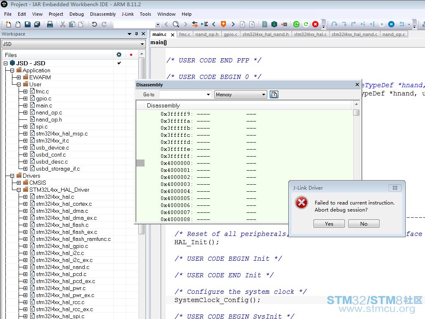Expand the CMSIS folder in tree

[x=19, y=183]
